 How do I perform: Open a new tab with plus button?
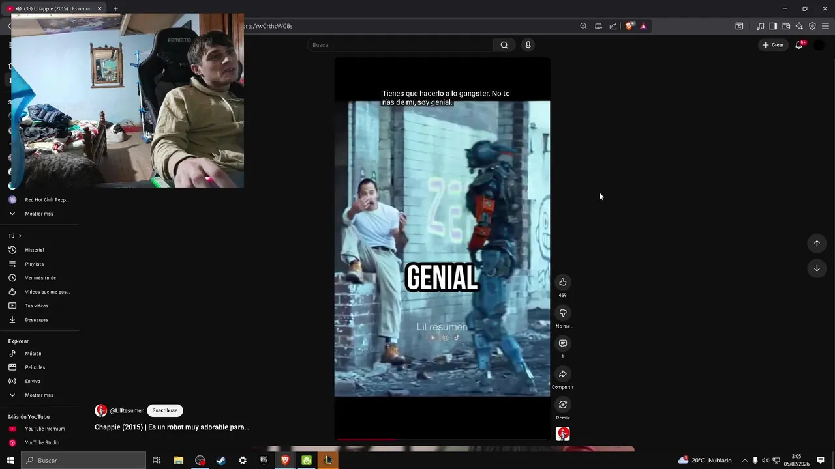115,8
